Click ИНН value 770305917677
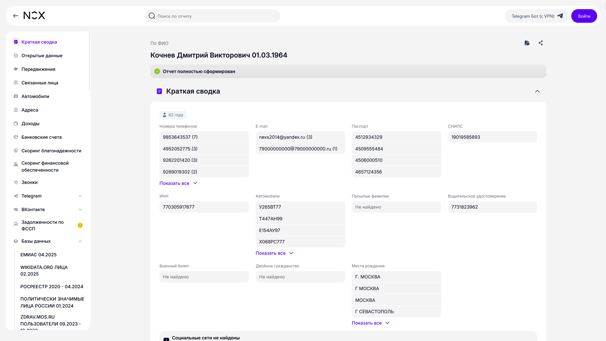This screenshot has height=341, width=606. pos(204,207)
